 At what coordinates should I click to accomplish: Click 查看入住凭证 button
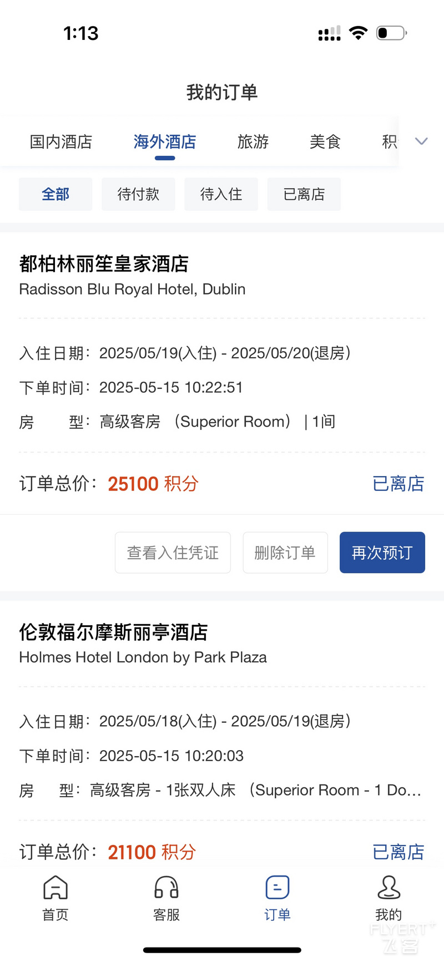(x=173, y=553)
